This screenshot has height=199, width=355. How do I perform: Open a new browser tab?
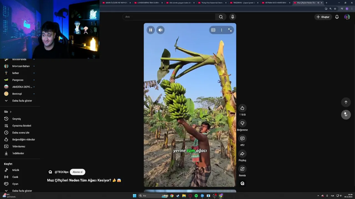tap(326, 3)
